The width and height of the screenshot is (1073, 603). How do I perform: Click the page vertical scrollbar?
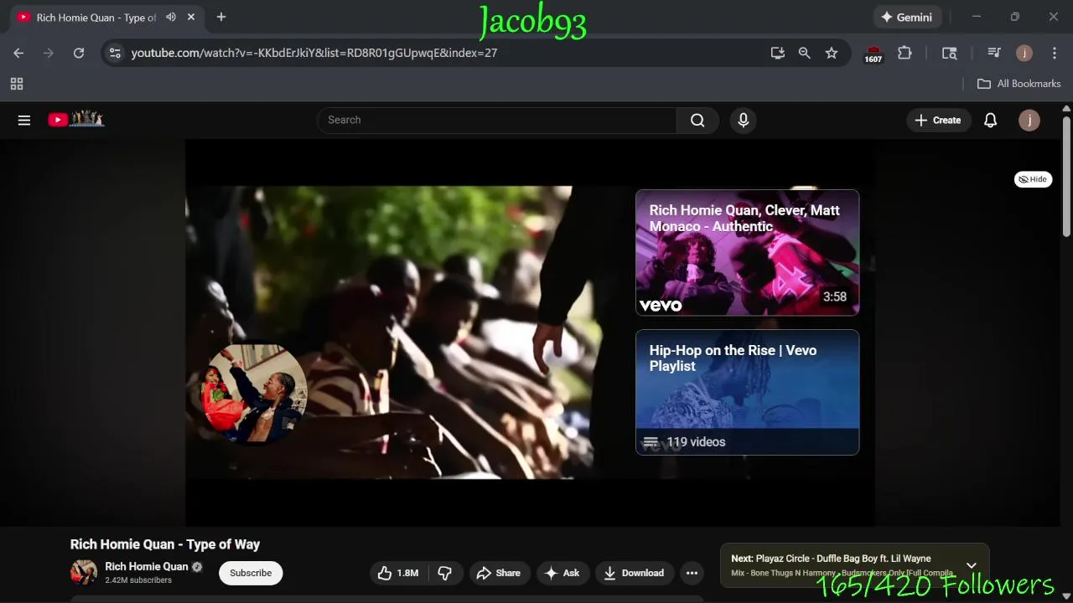1066,176
